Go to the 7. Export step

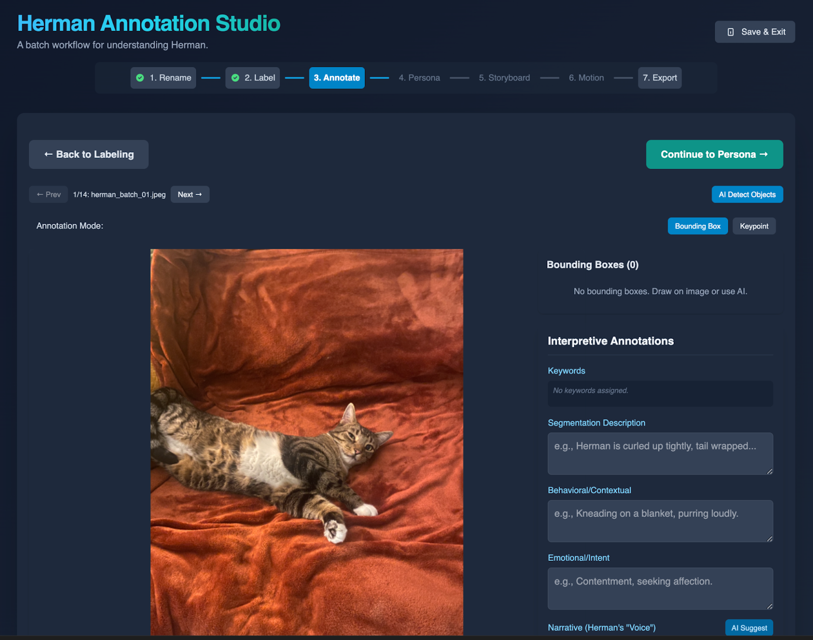(x=660, y=78)
